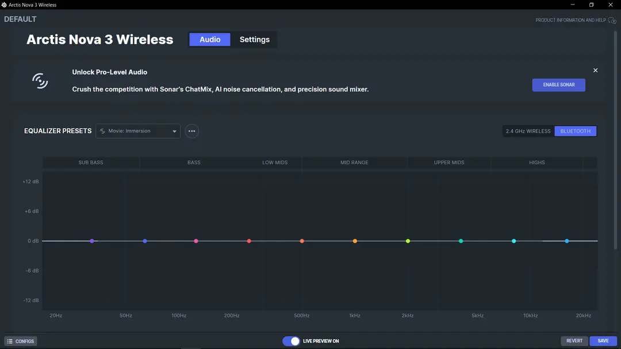Click the SUB BASS band header
This screenshot has width=621, height=349.
91,162
